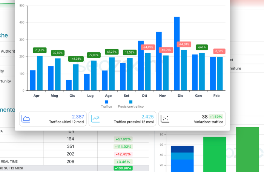The image size is (264, 172).
Task: Click the scatter plot icon for Variazione traffico
Action: coord(165,119)
